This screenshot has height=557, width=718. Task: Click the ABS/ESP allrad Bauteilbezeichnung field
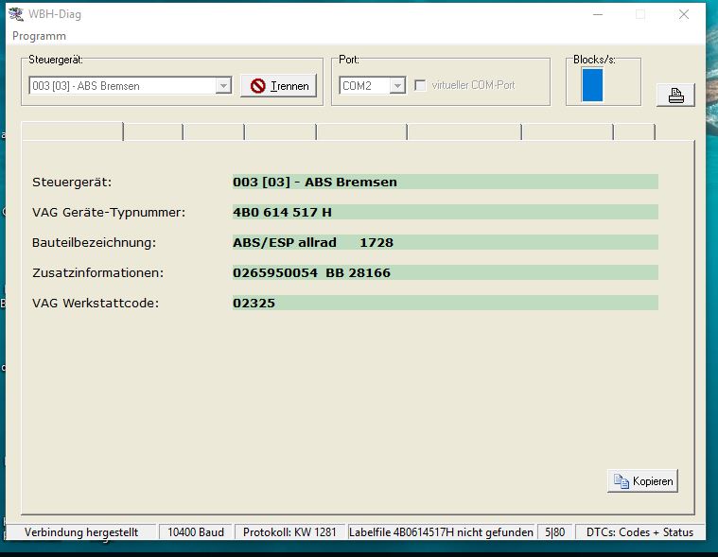pyautogui.click(x=445, y=242)
